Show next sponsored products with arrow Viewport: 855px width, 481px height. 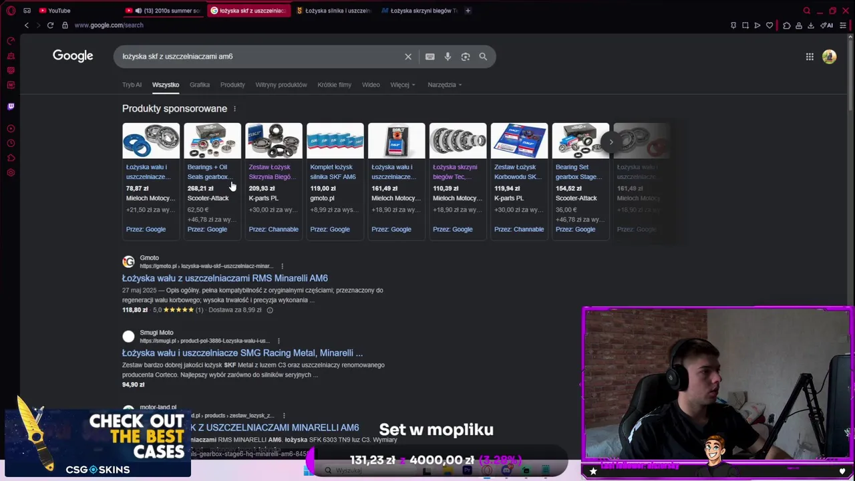[611, 142]
